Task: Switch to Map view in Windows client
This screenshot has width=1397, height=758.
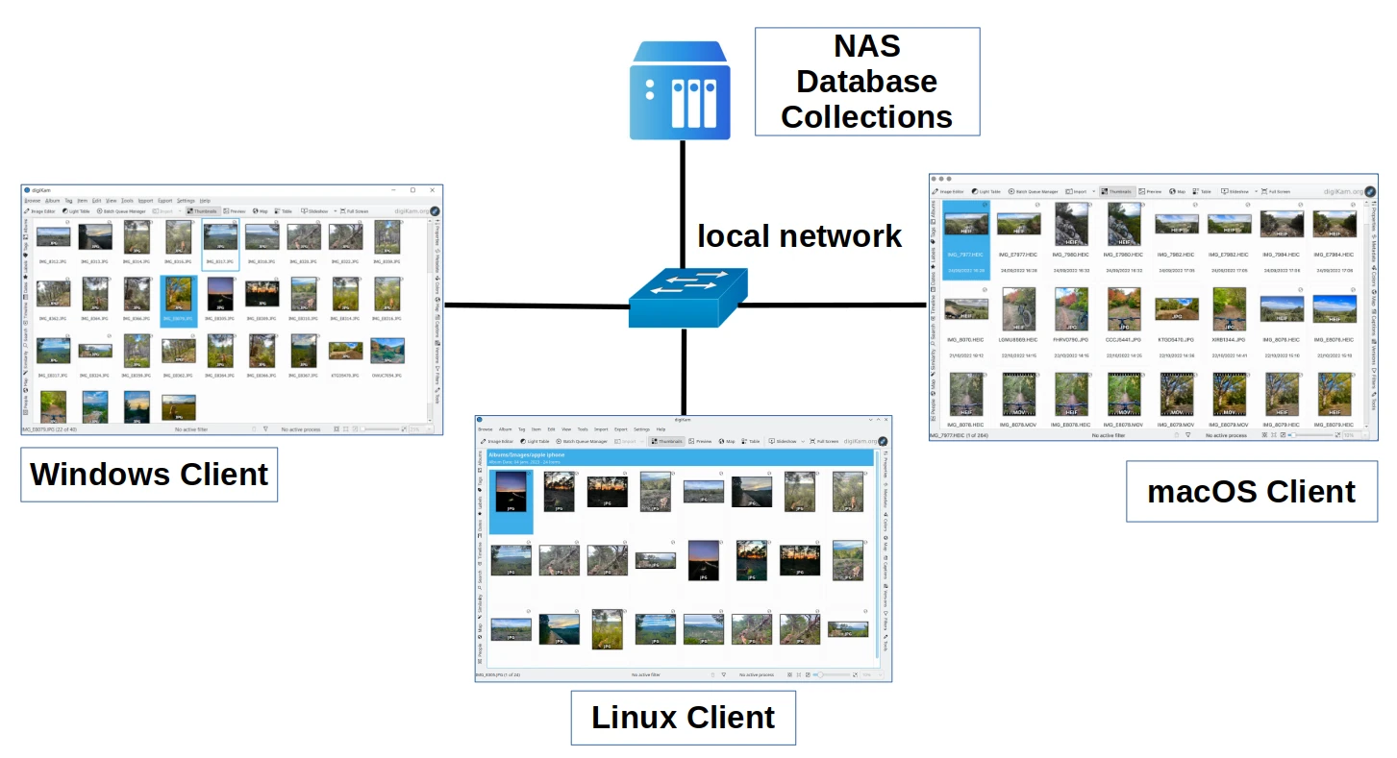Action: click(259, 210)
